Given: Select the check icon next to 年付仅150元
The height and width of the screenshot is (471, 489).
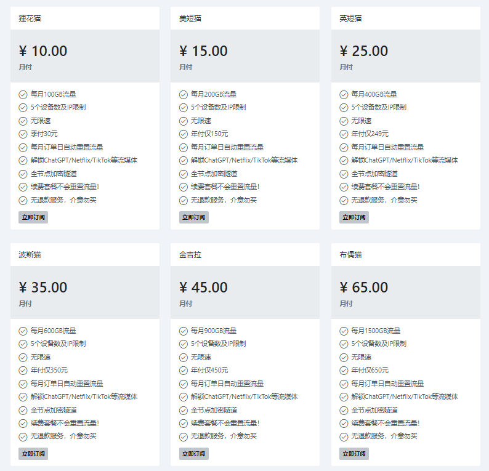Looking at the screenshot, I should (x=184, y=134).
